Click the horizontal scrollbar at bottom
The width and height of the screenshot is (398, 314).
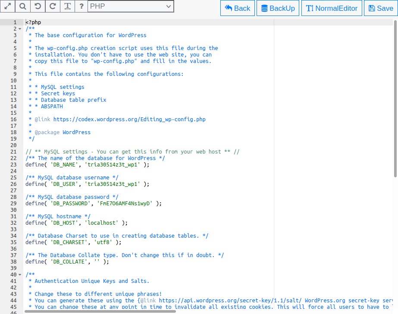click(99, 311)
